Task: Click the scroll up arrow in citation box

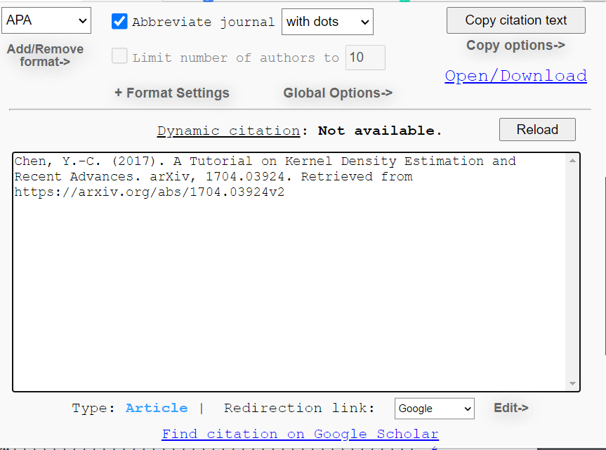Action: (x=572, y=161)
